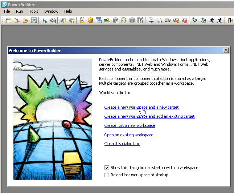Screen dimensions: 234x193
Task: Open the Database painter cylinder icon
Action: point(132,20)
